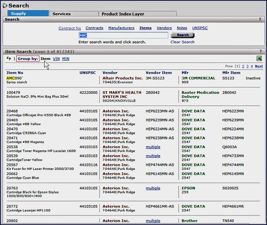Switch to the Services tab
The image size is (267, 225).
(x=62, y=14)
